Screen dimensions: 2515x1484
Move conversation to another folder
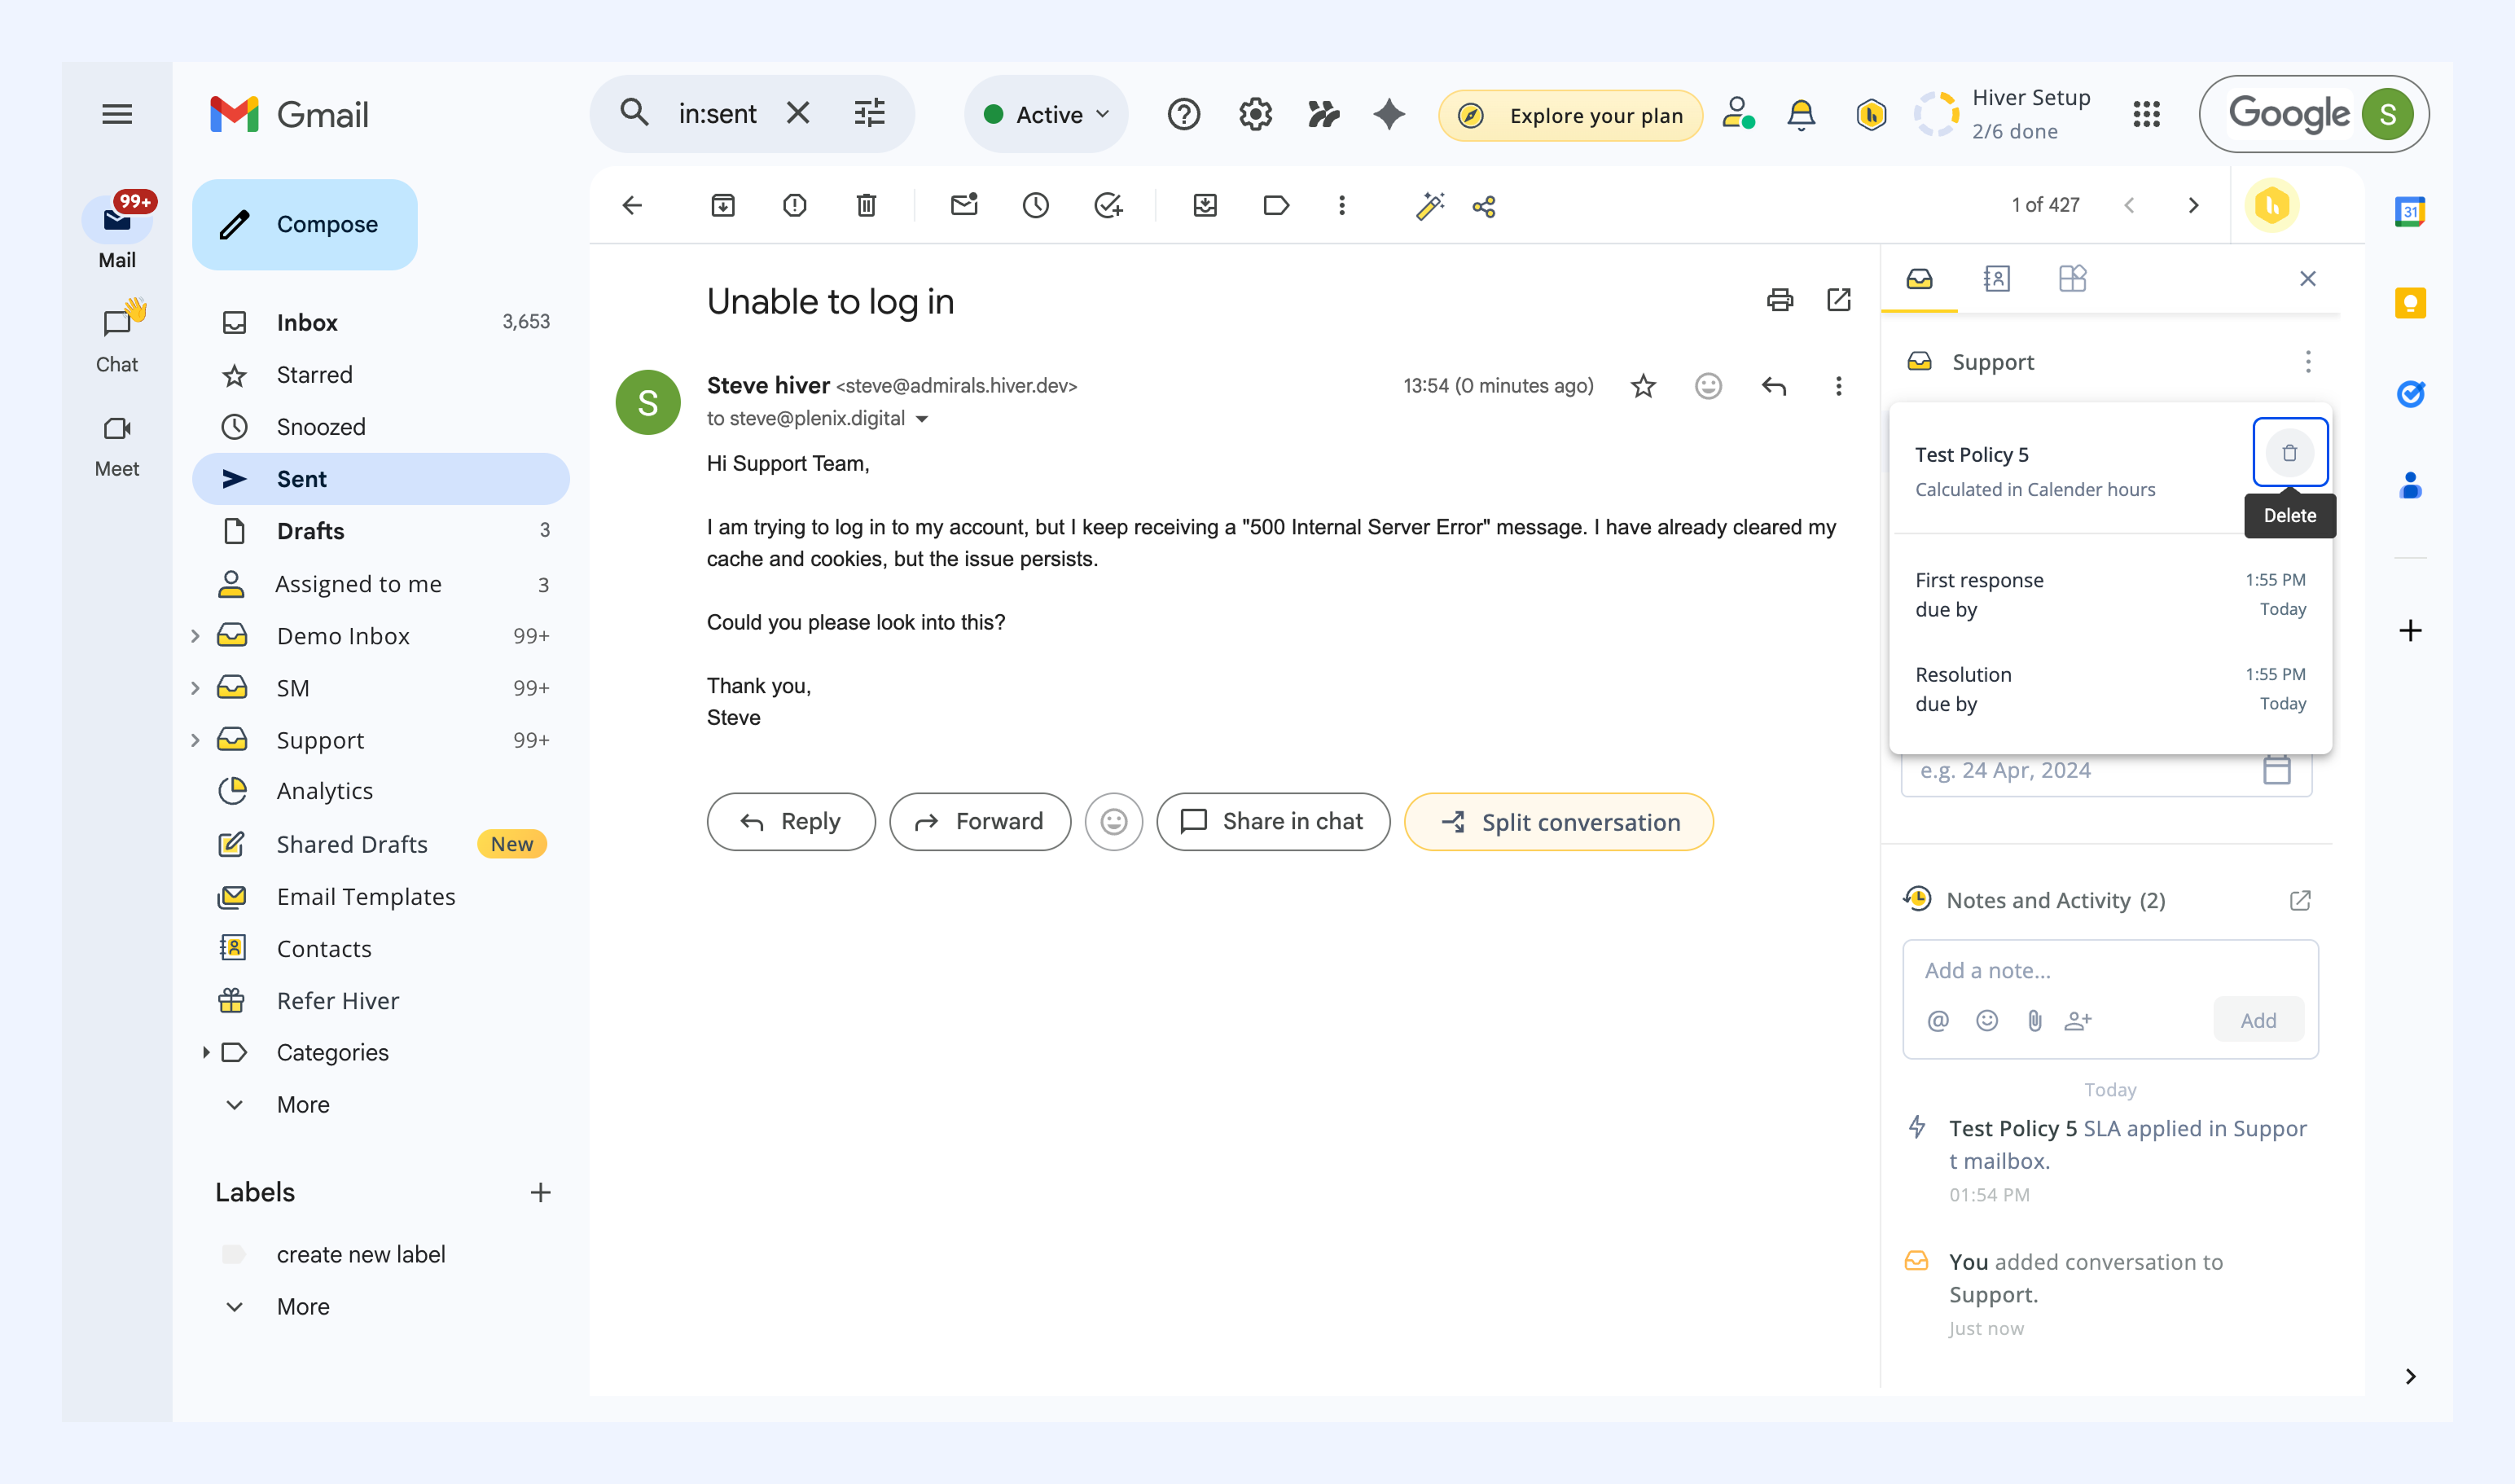1205,206
